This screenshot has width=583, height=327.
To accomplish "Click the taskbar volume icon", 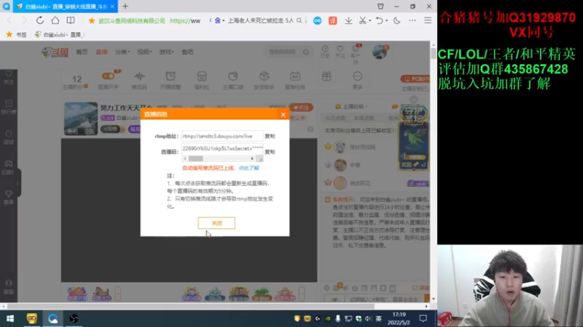I will [x=368, y=318].
